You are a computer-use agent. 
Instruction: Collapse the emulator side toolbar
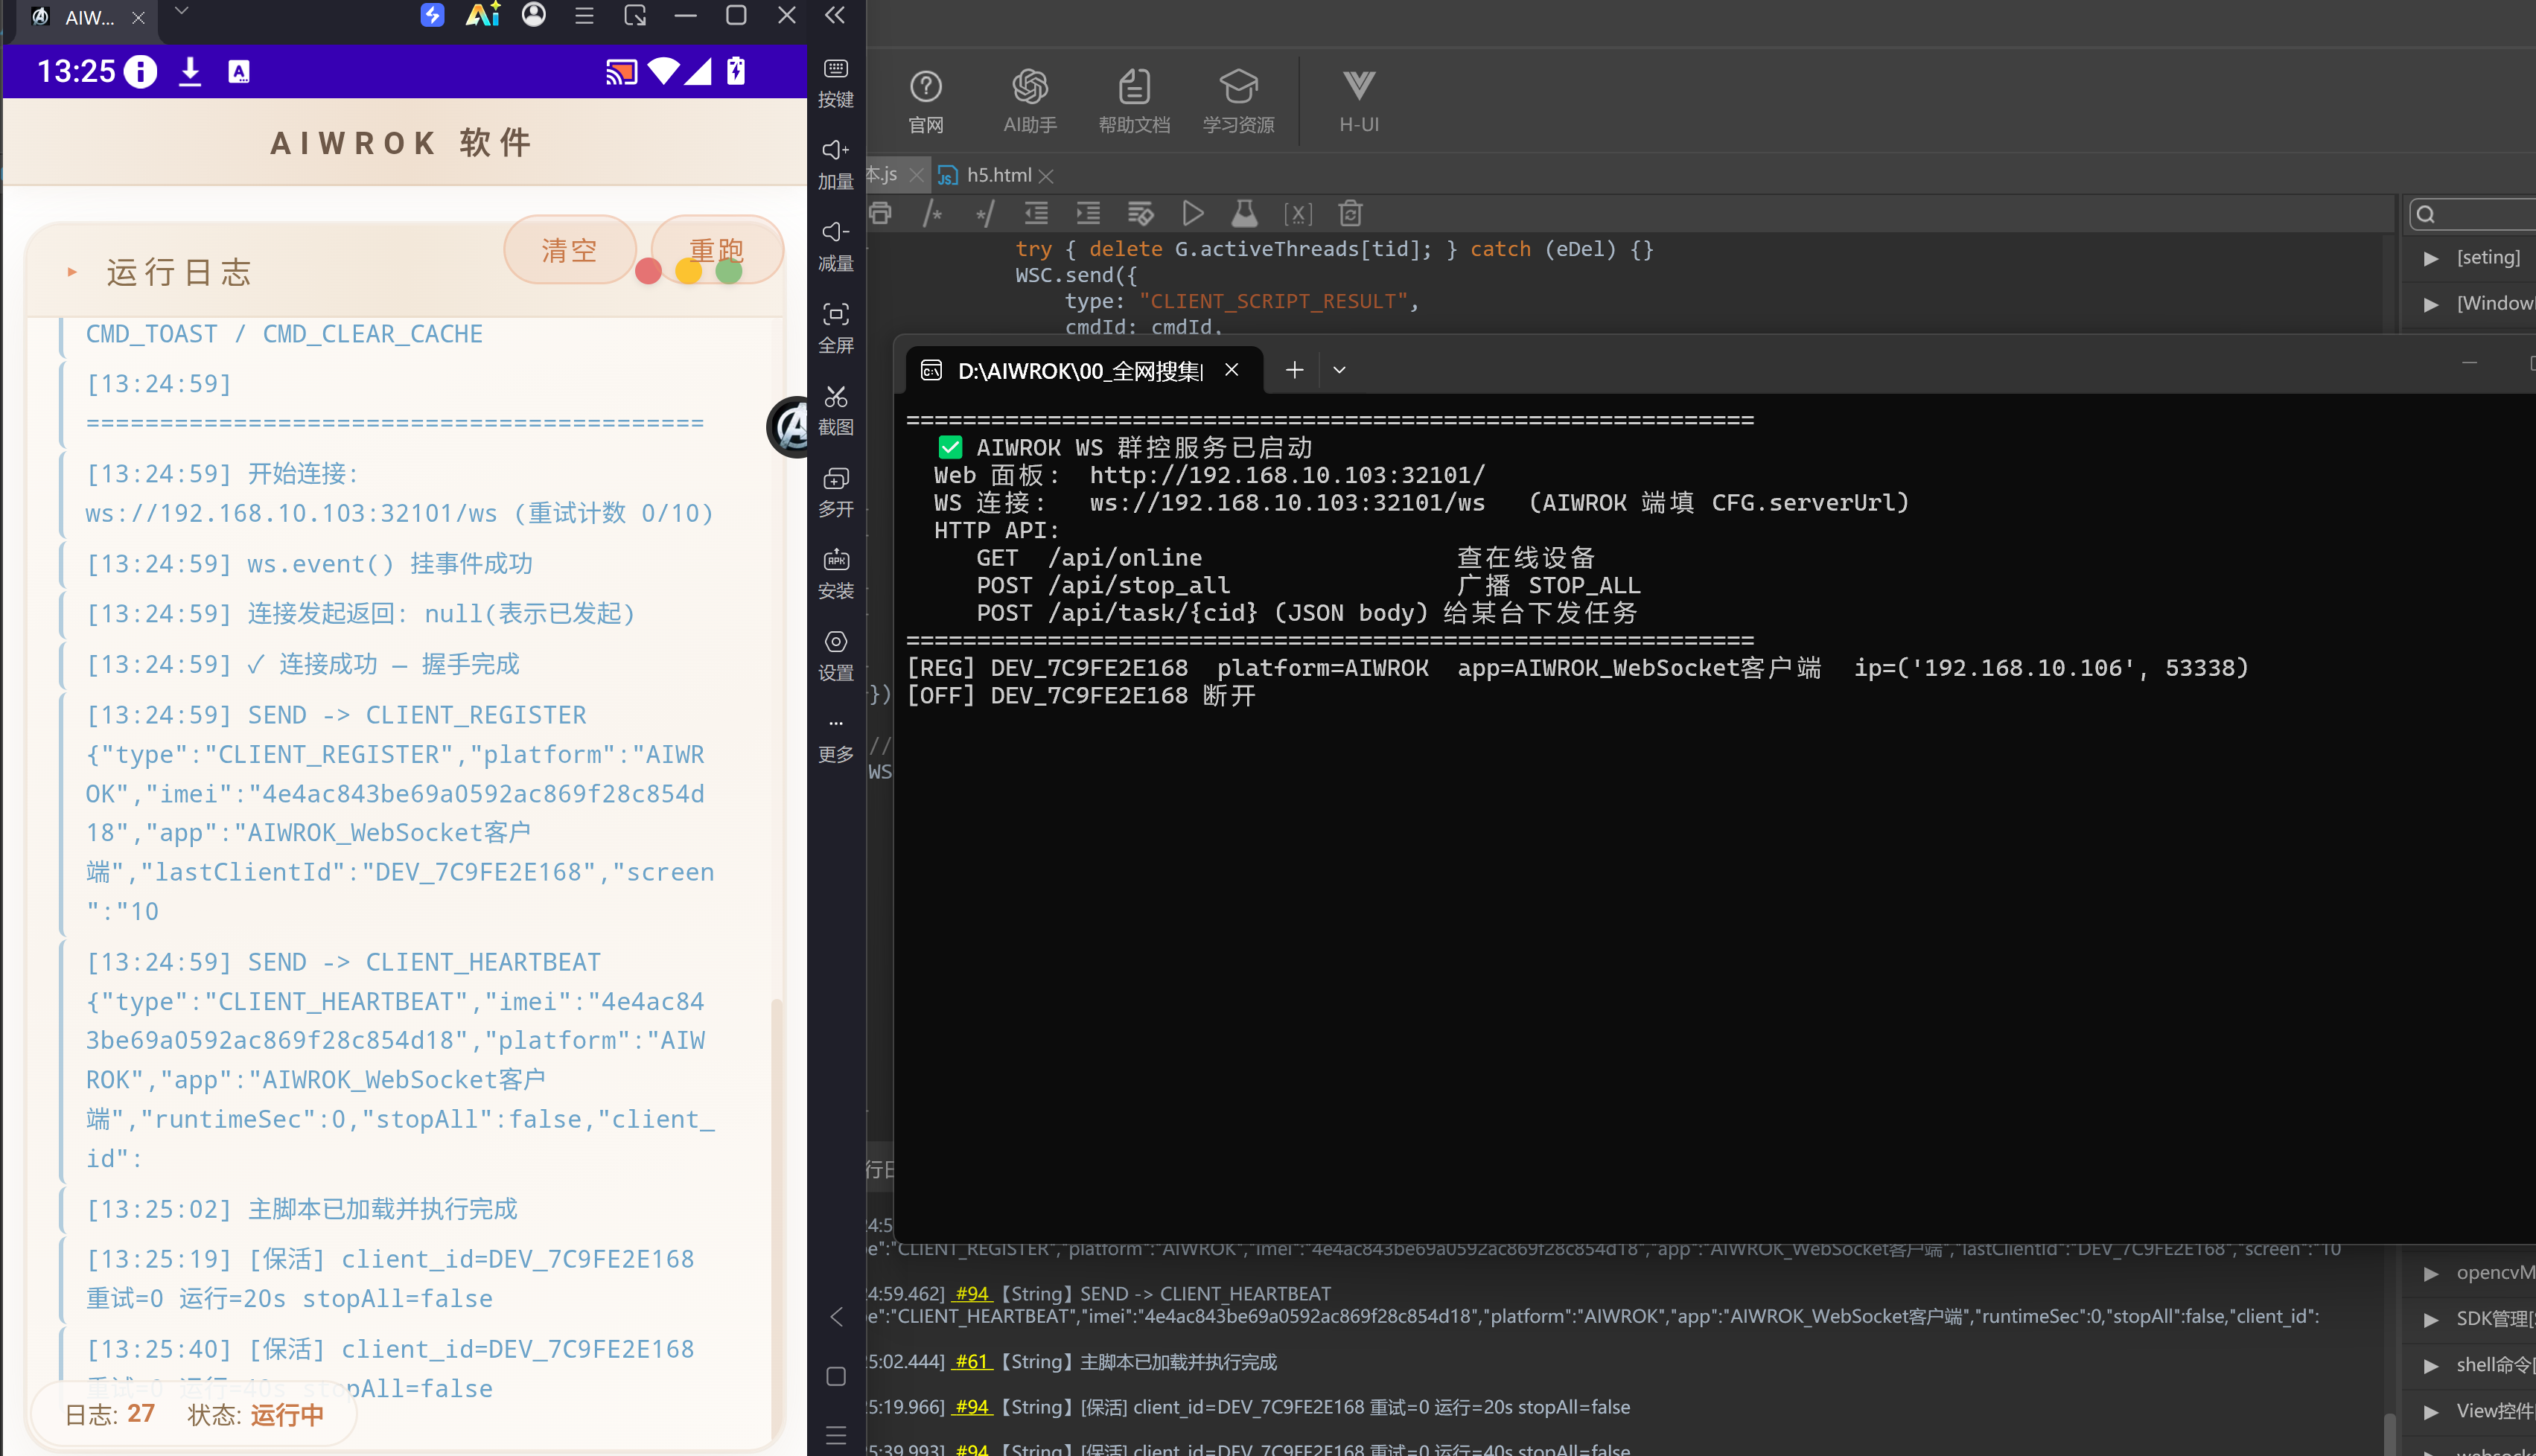835,15
